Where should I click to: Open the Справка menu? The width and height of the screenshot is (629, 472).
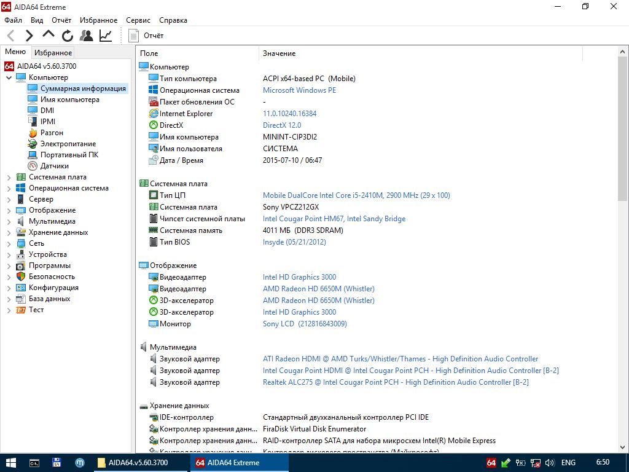173,20
